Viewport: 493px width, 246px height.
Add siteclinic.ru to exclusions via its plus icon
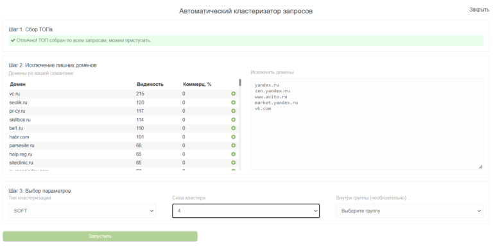click(x=233, y=163)
